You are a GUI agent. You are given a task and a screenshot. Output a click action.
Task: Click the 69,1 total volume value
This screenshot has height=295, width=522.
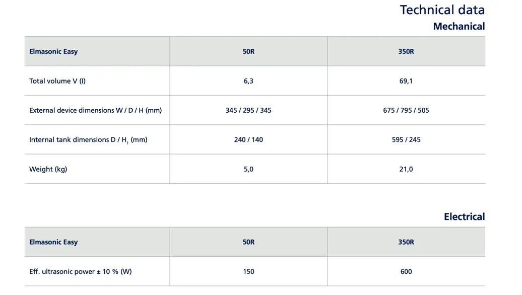[406, 81]
